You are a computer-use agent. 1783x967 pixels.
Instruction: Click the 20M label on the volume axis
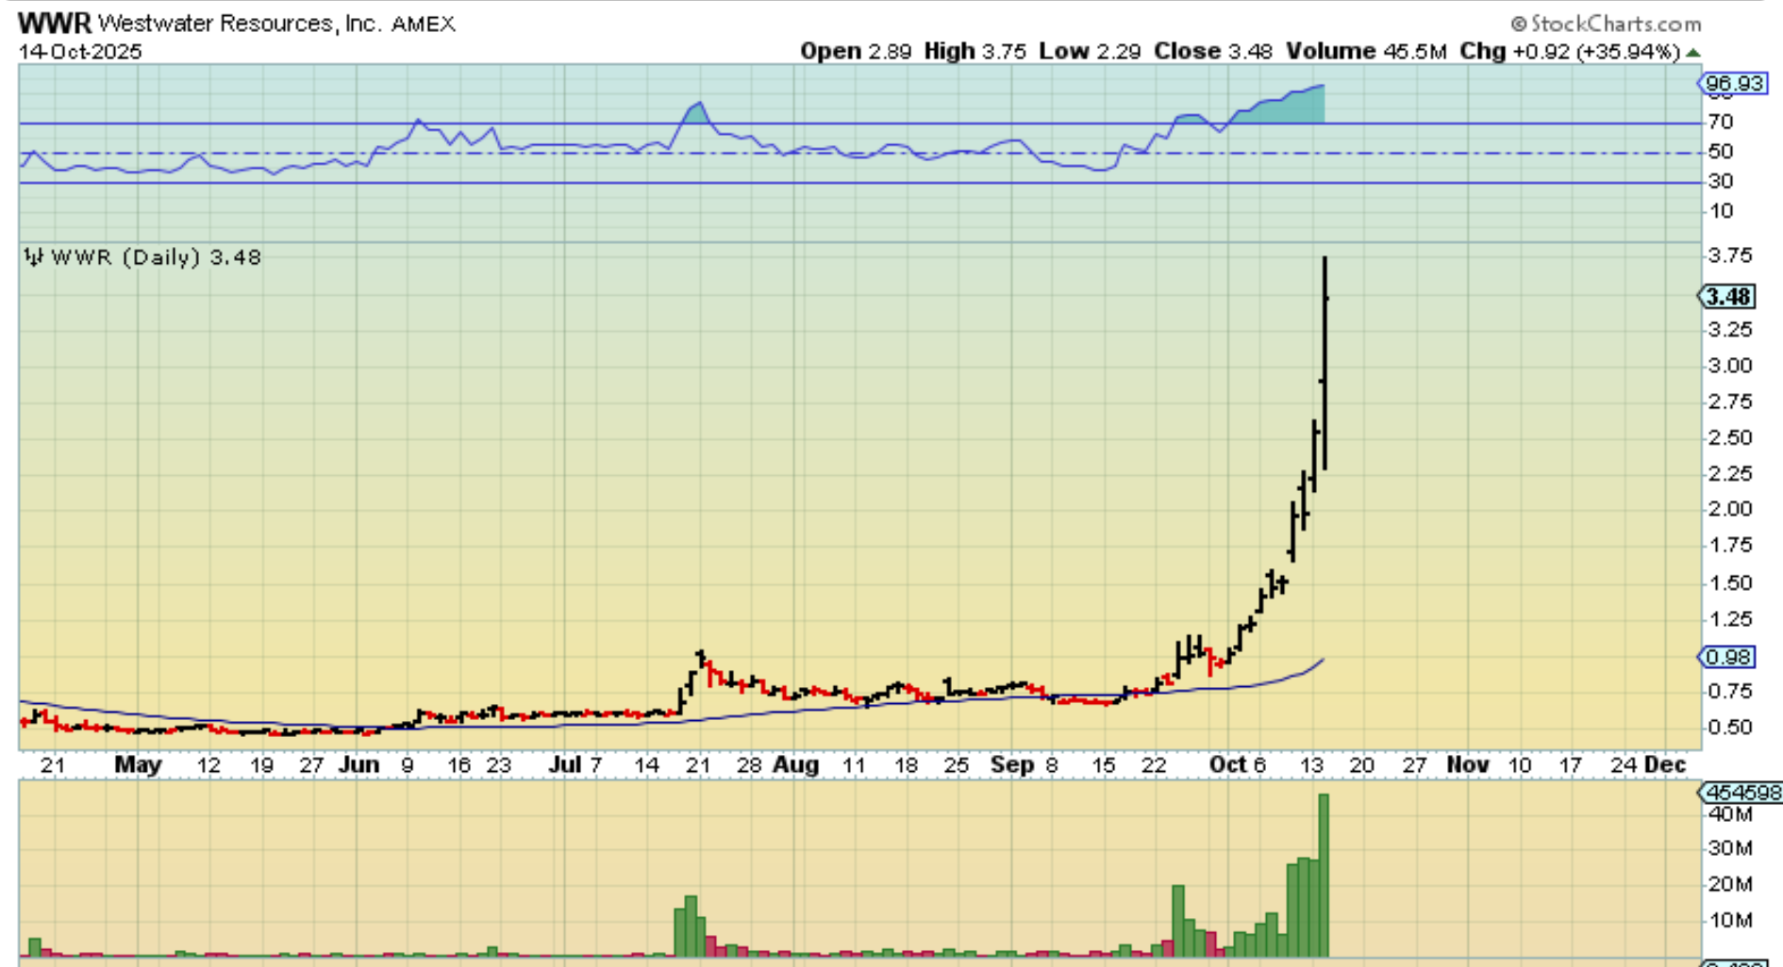tap(1730, 884)
